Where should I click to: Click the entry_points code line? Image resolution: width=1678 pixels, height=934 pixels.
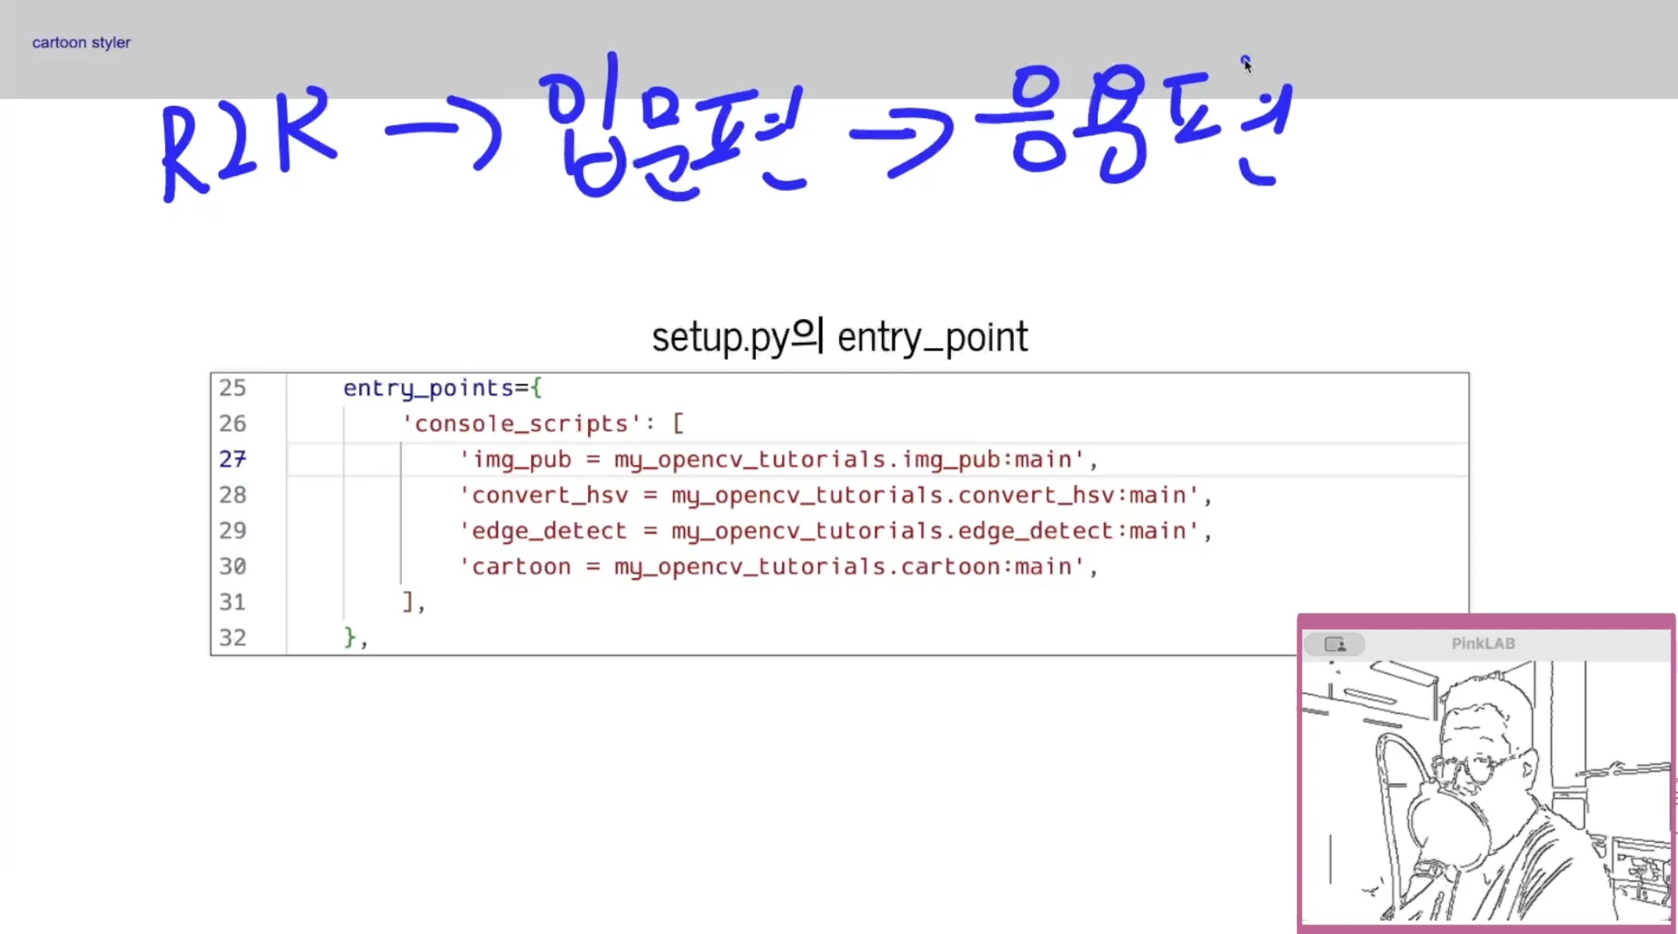[x=442, y=388]
